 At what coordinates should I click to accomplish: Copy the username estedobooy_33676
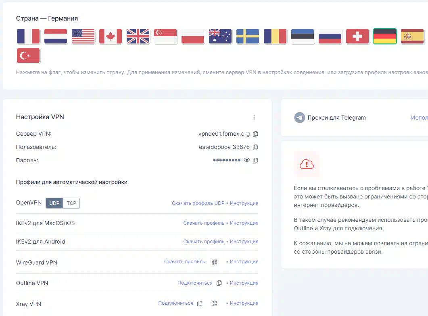(x=255, y=147)
